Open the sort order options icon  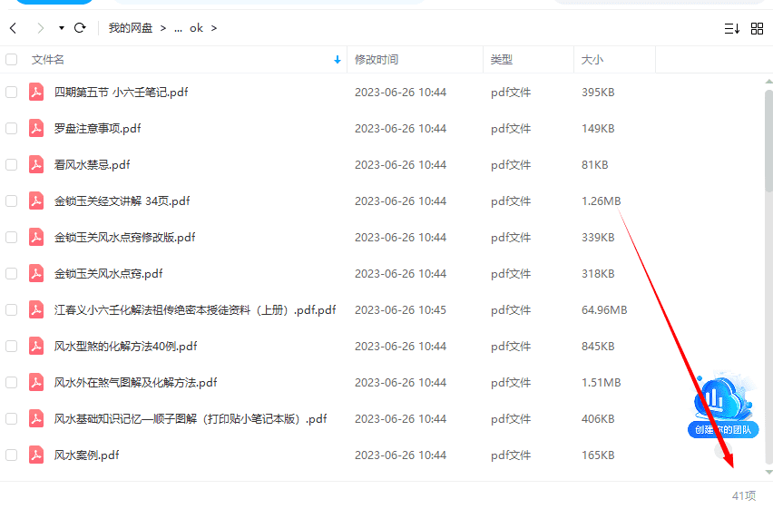731,29
